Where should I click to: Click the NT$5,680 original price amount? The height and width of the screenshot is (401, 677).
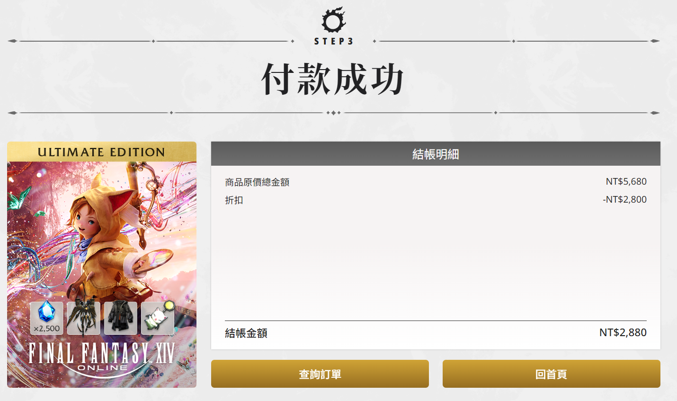coord(626,181)
